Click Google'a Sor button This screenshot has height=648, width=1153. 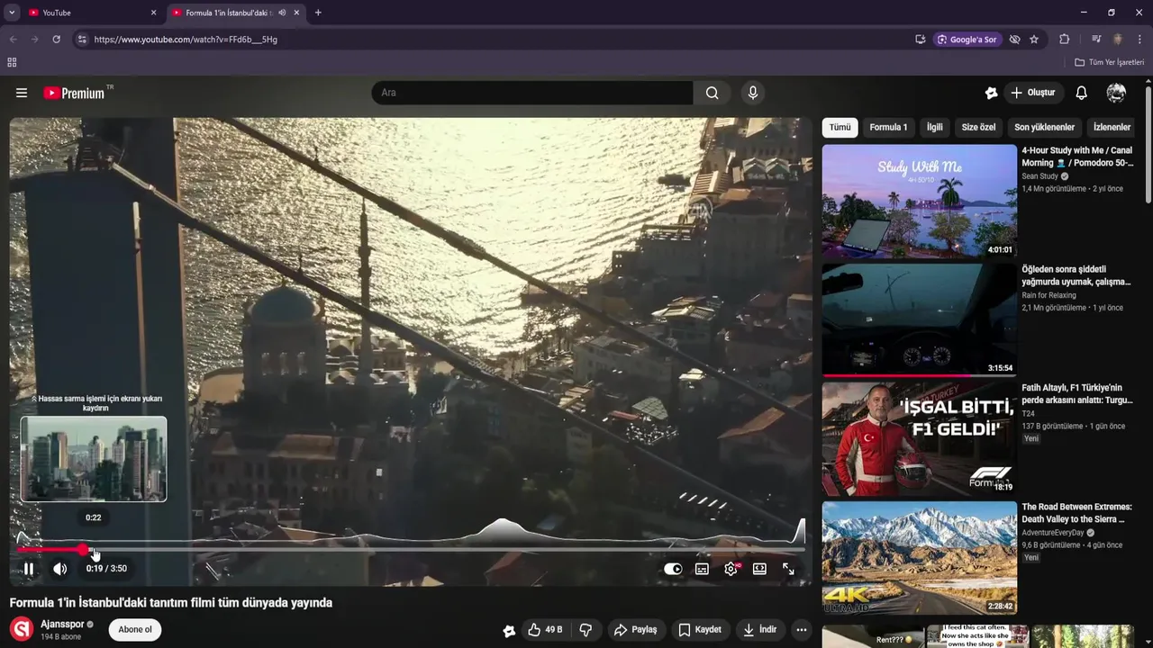point(968,40)
